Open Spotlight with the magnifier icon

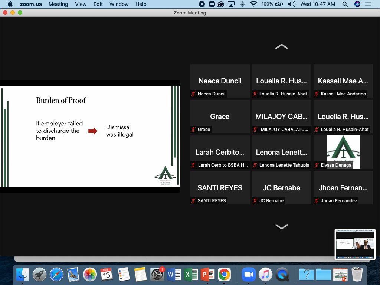point(345,4)
